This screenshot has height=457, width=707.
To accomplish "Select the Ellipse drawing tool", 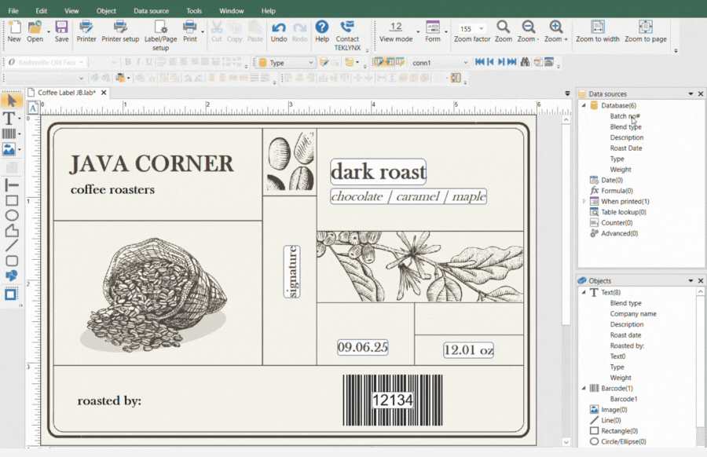I will pyautogui.click(x=12, y=216).
